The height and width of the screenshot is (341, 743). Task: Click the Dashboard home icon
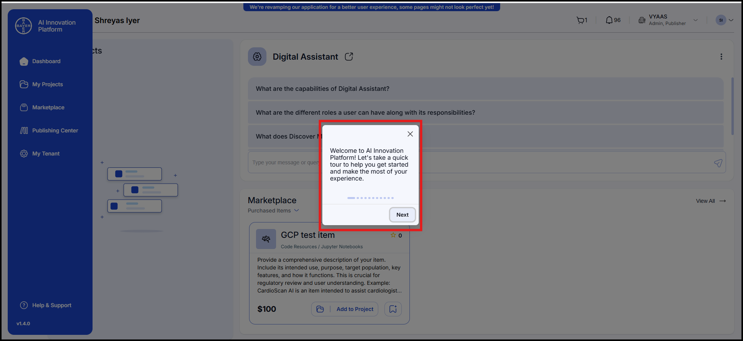tap(24, 61)
